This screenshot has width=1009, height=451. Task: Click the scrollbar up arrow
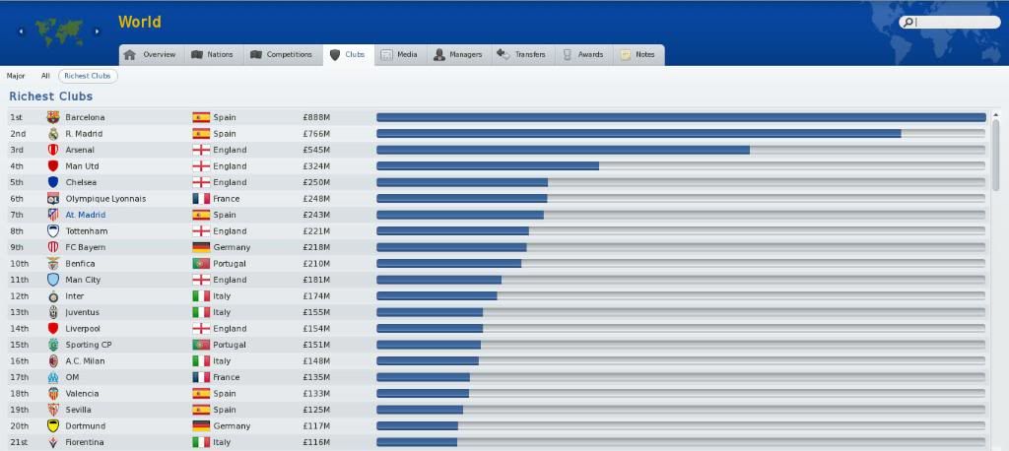coord(995,114)
